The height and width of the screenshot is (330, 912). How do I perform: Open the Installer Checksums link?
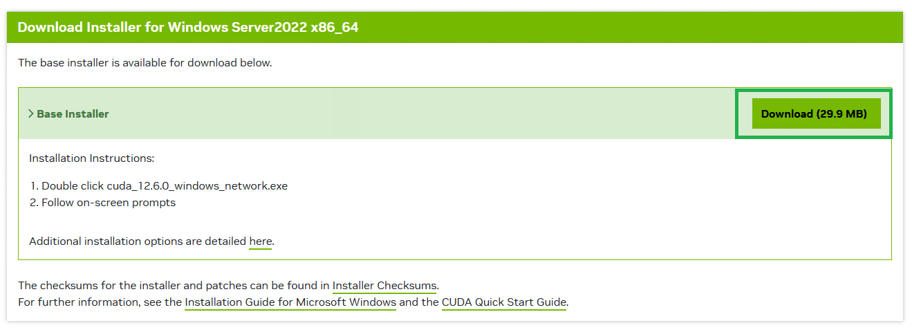click(x=384, y=285)
